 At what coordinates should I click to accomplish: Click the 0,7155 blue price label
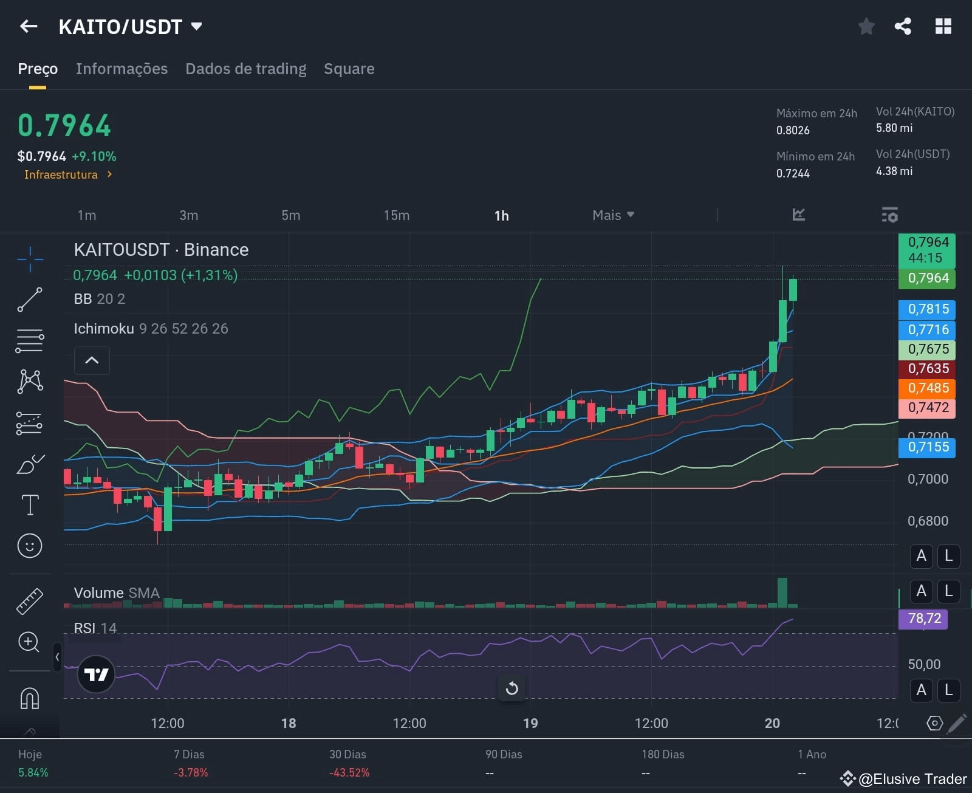click(927, 447)
